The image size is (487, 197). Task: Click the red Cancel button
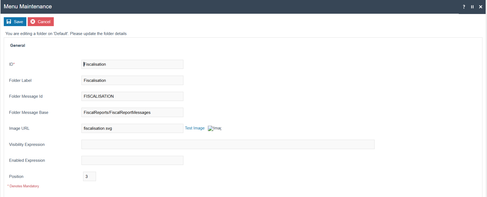pos(41,22)
